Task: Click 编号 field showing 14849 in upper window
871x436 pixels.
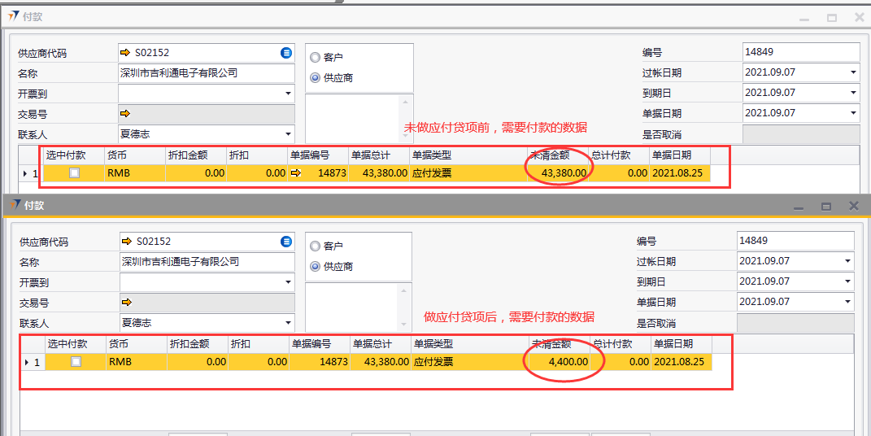Action: (800, 52)
